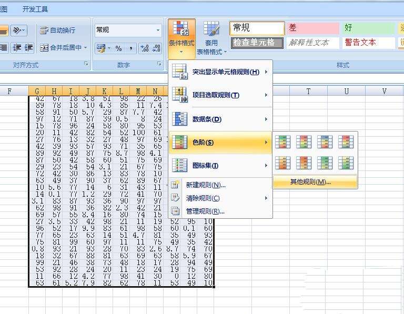Screen dimensions: 404x314
Task: Apply percent style with % icon
Action: tap(118, 48)
